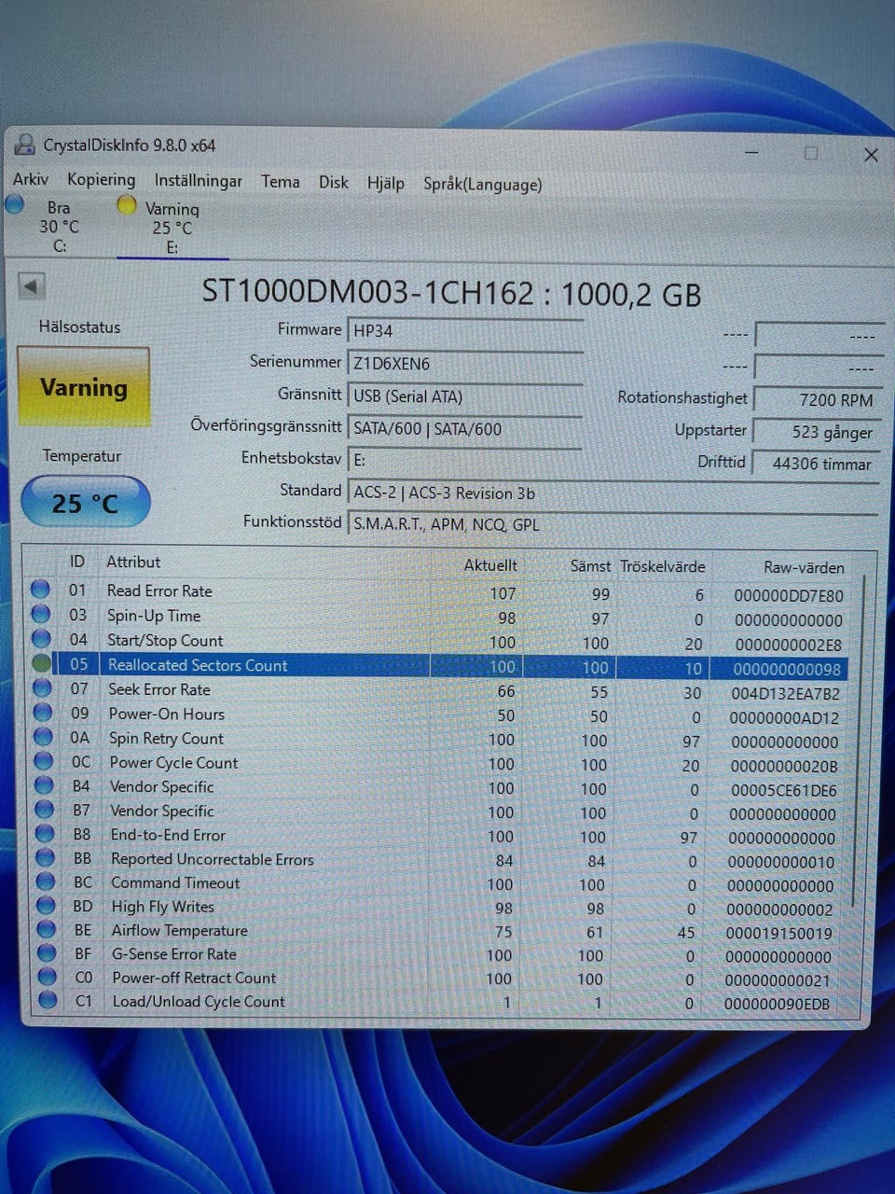This screenshot has width=895, height=1194.
Task: Click status icon for Airflow Temperature
Action: [x=47, y=929]
